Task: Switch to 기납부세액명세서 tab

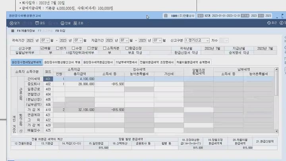Action: 126,62
